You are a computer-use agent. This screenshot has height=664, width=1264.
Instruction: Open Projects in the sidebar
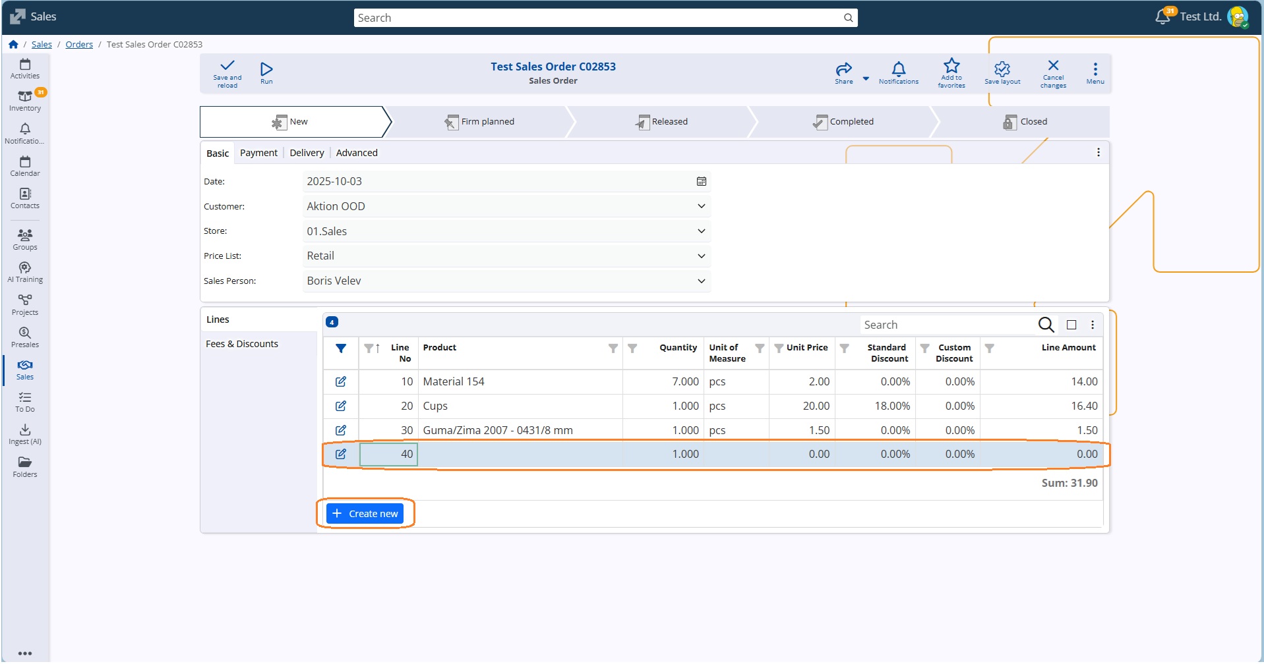25,305
